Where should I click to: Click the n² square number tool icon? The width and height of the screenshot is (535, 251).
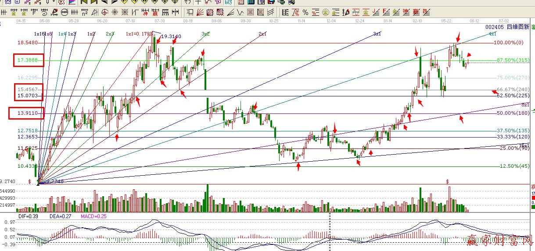tap(85, 12)
